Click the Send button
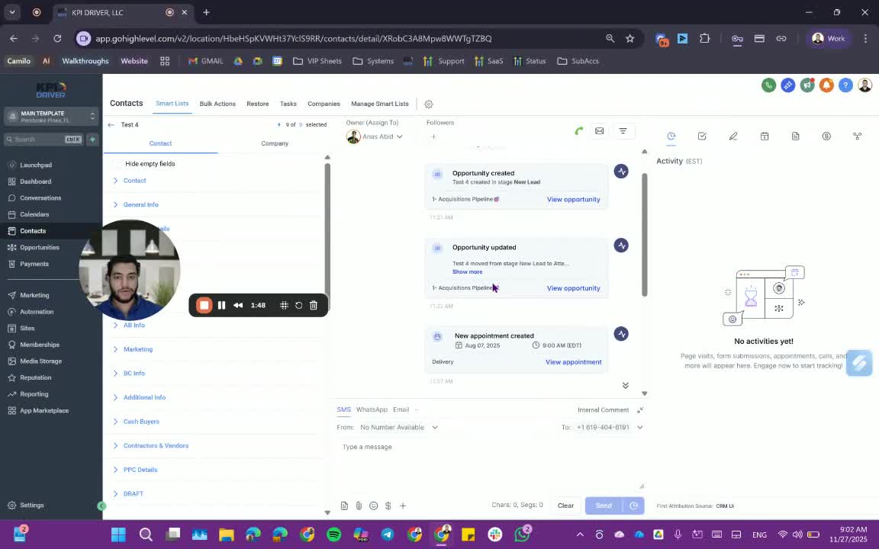 click(x=604, y=506)
